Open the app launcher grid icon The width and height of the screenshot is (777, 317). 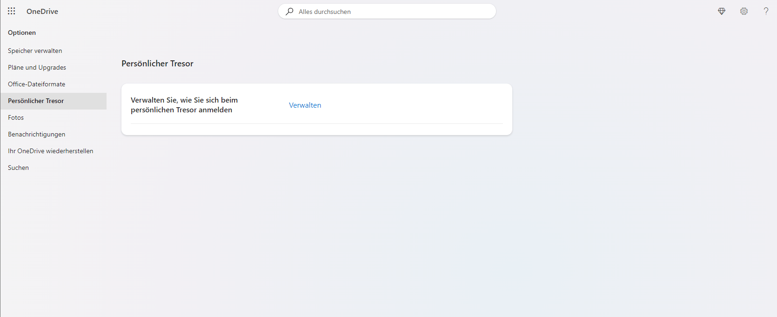click(12, 11)
